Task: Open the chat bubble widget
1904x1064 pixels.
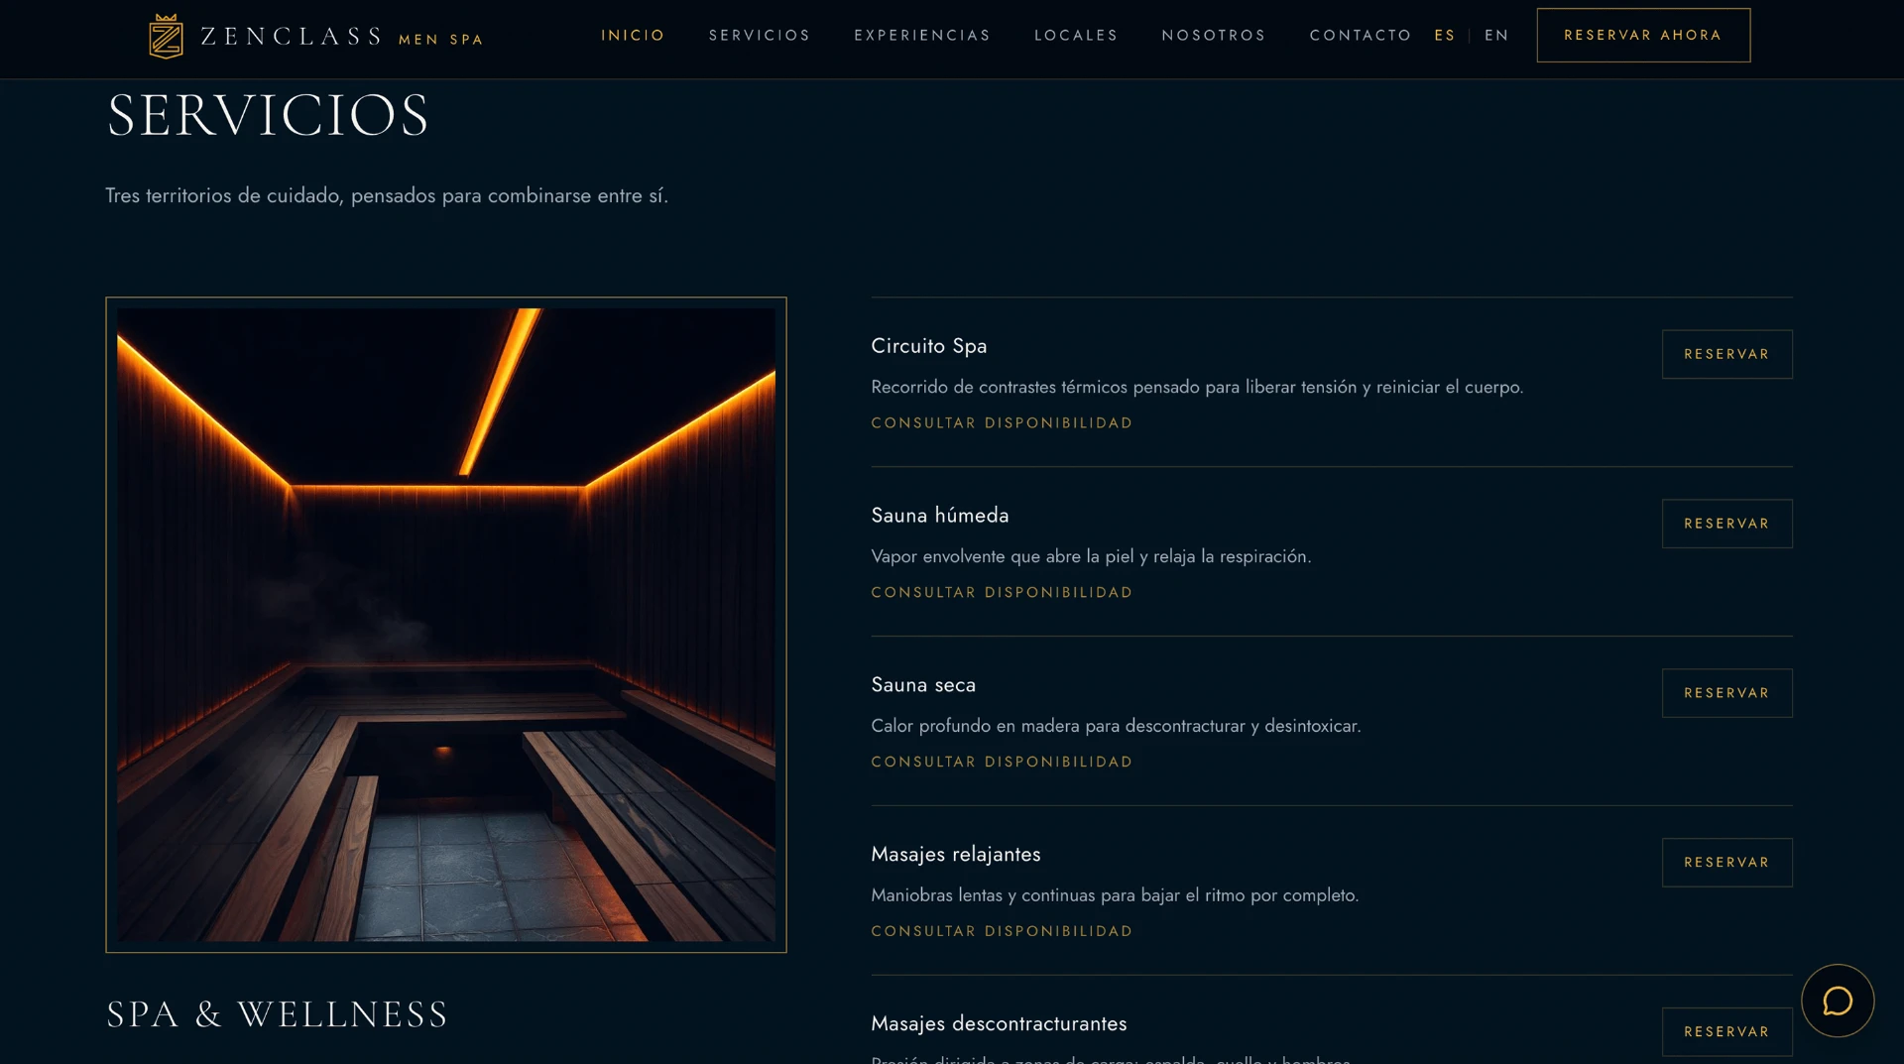Action: pos(1838,1001)
